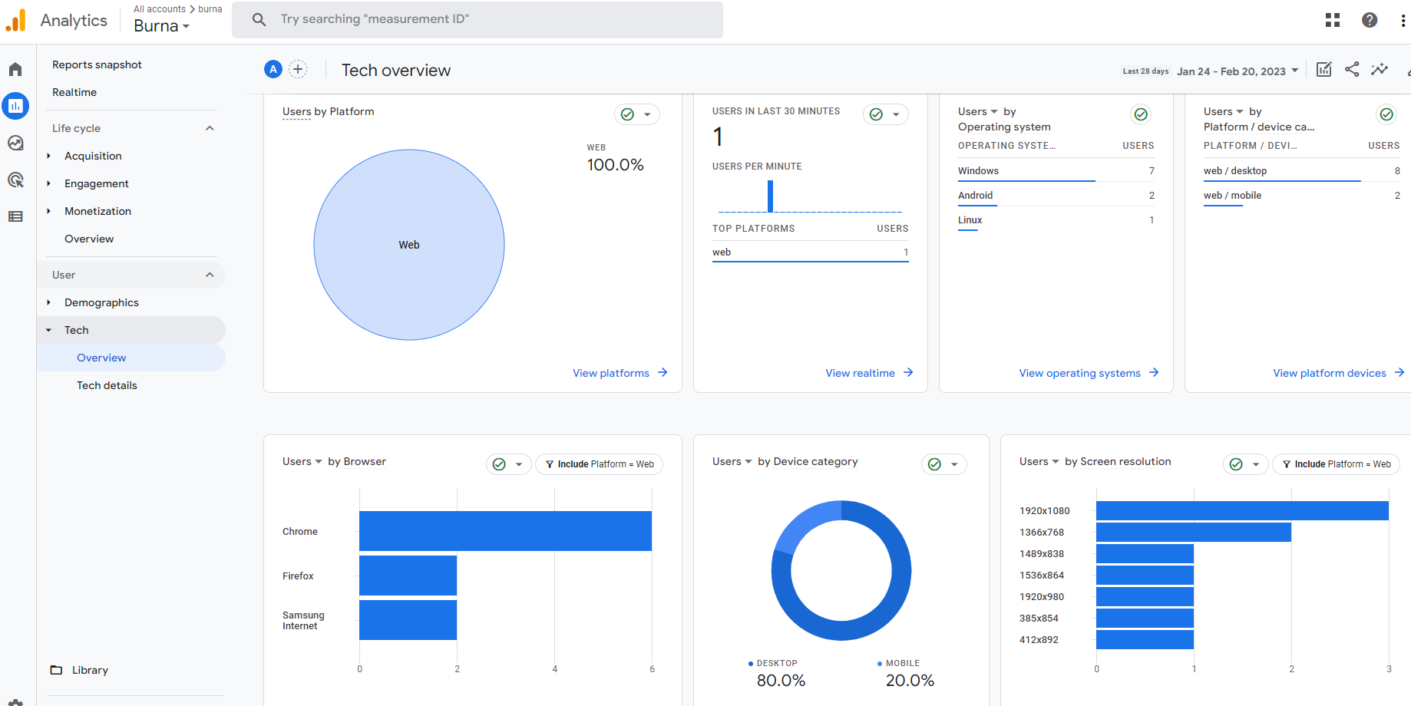
Task: Expand the Burna property selector
Action: (x=162, y=26)
